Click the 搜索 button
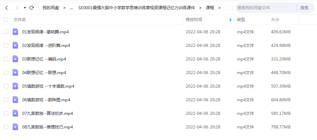 pyautogui.click(x=304, y=8)
